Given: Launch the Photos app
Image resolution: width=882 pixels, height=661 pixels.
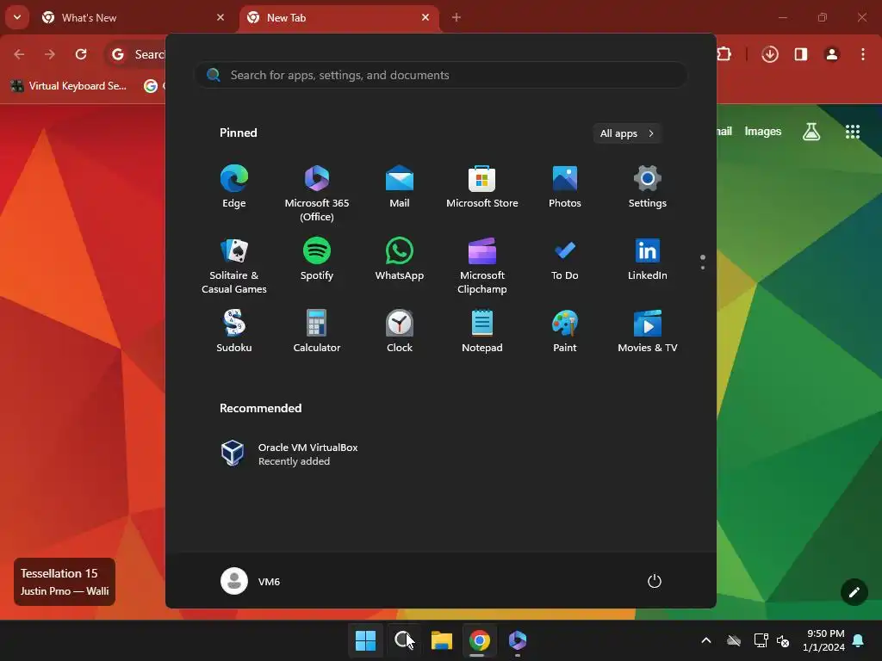Looking at the screenshot, I should (565, 187).
